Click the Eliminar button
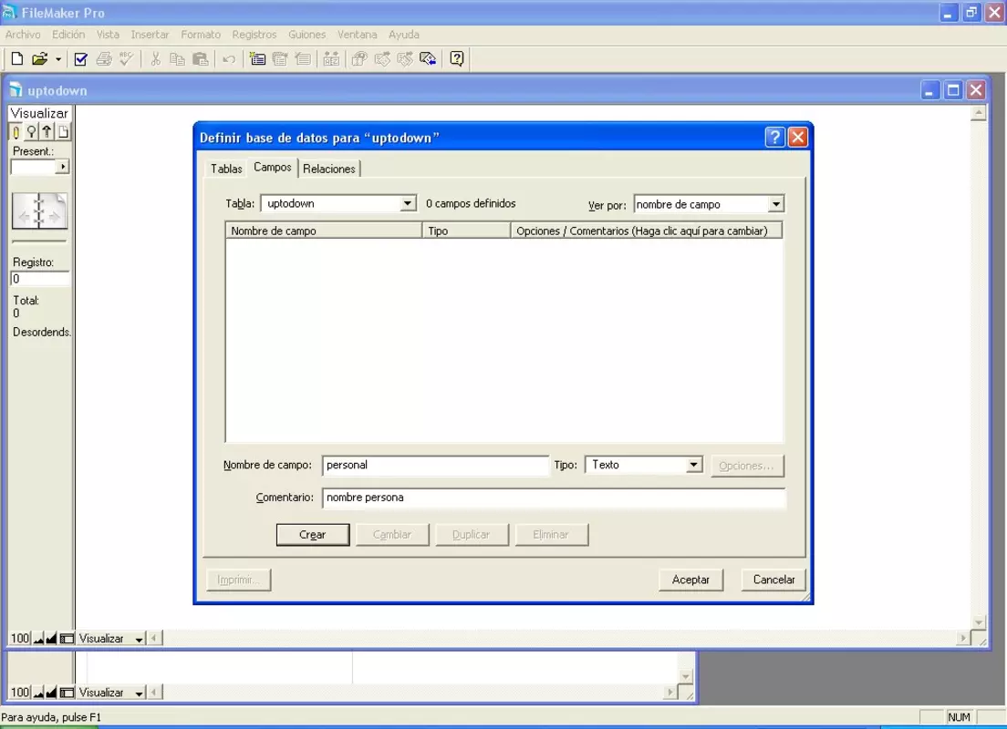The image size is (1007, 729). [551, 535]
